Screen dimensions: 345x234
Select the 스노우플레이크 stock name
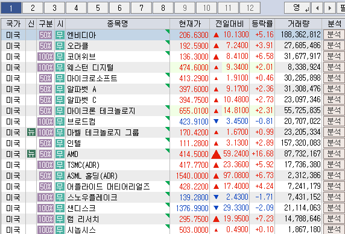pos(92,197)
